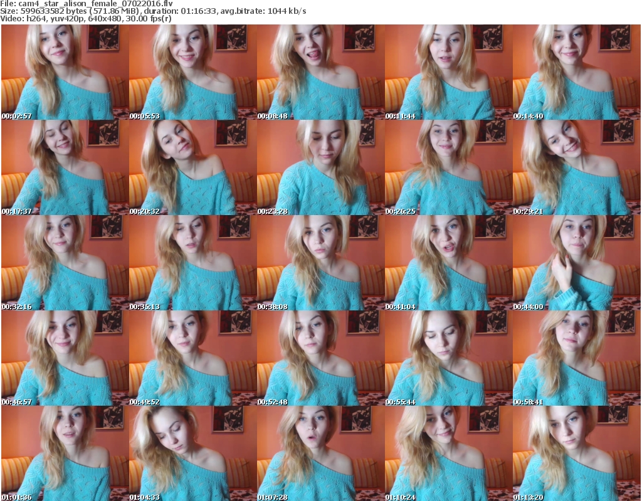Click the file name line 'cam4_star_alison_female_07022016.flv'

[87, 4]
